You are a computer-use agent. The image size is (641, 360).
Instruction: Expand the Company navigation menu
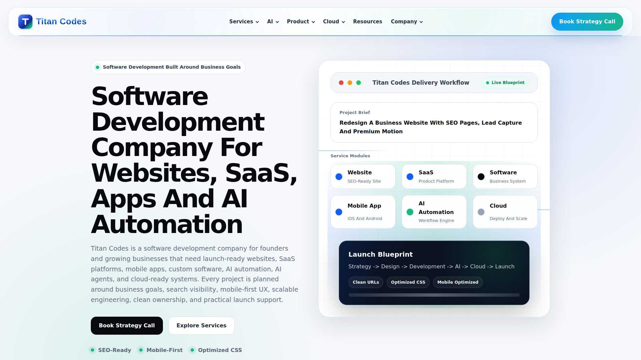[407, 22]
